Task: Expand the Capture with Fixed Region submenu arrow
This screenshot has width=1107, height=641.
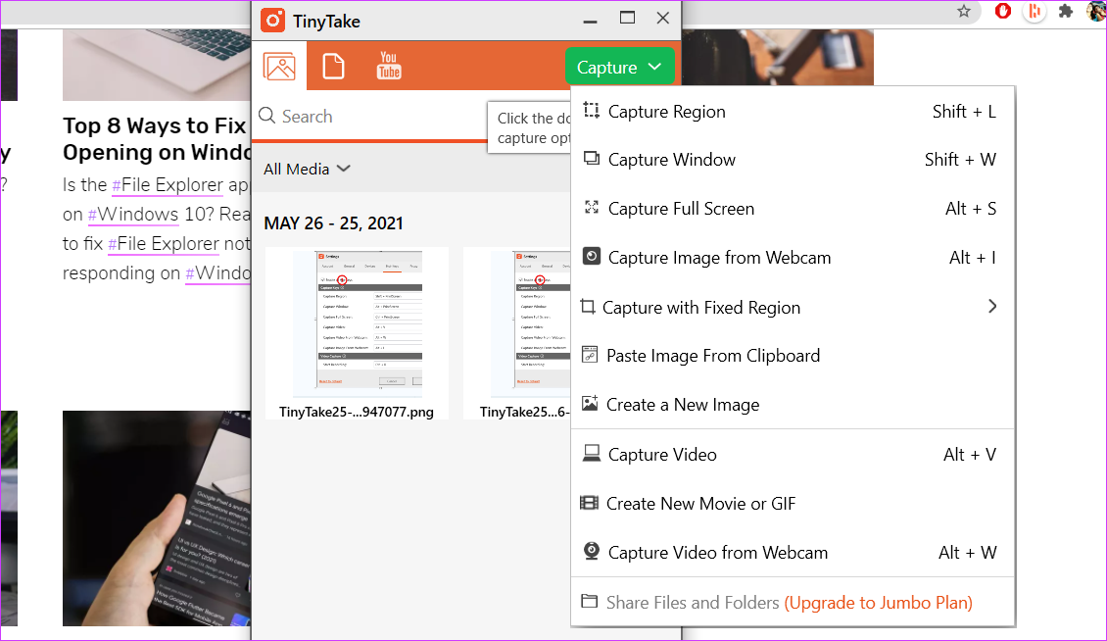Action: (x=992, y=306)
